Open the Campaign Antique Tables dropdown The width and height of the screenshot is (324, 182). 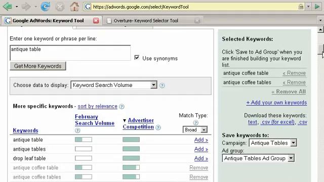(273, 143)
